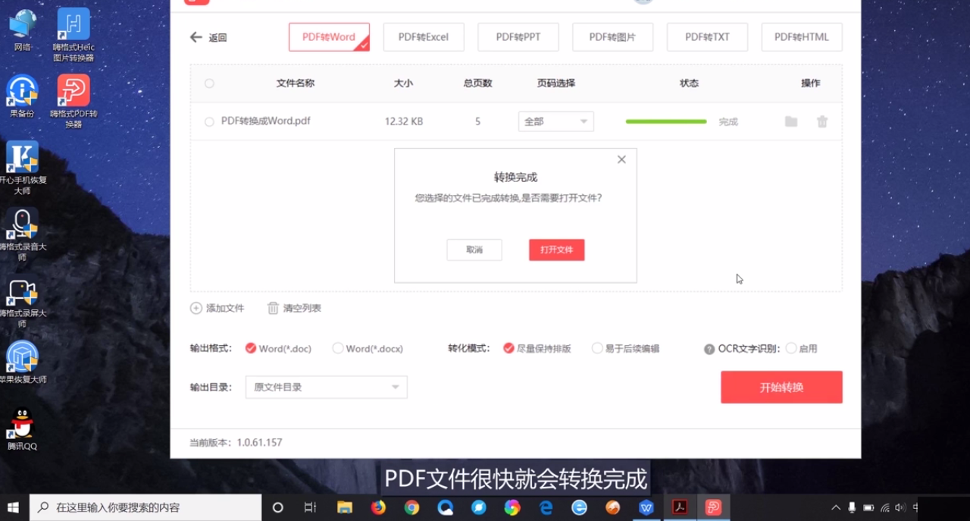Screen dimensions: 970x521
Task: Open 网络 desktop icon
Action: (23, 30)
